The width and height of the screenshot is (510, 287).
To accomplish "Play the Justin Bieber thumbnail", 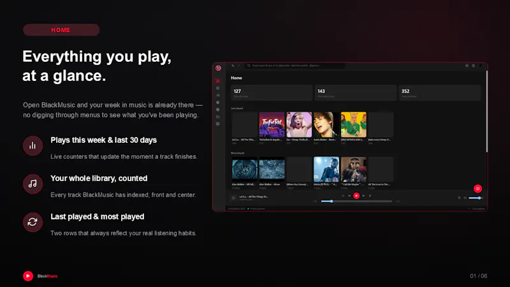I will (326, 124).
